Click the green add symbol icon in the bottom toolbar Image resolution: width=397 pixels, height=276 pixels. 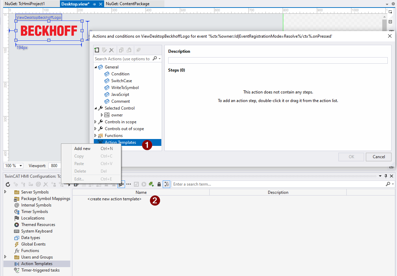(x=151, y=184)
